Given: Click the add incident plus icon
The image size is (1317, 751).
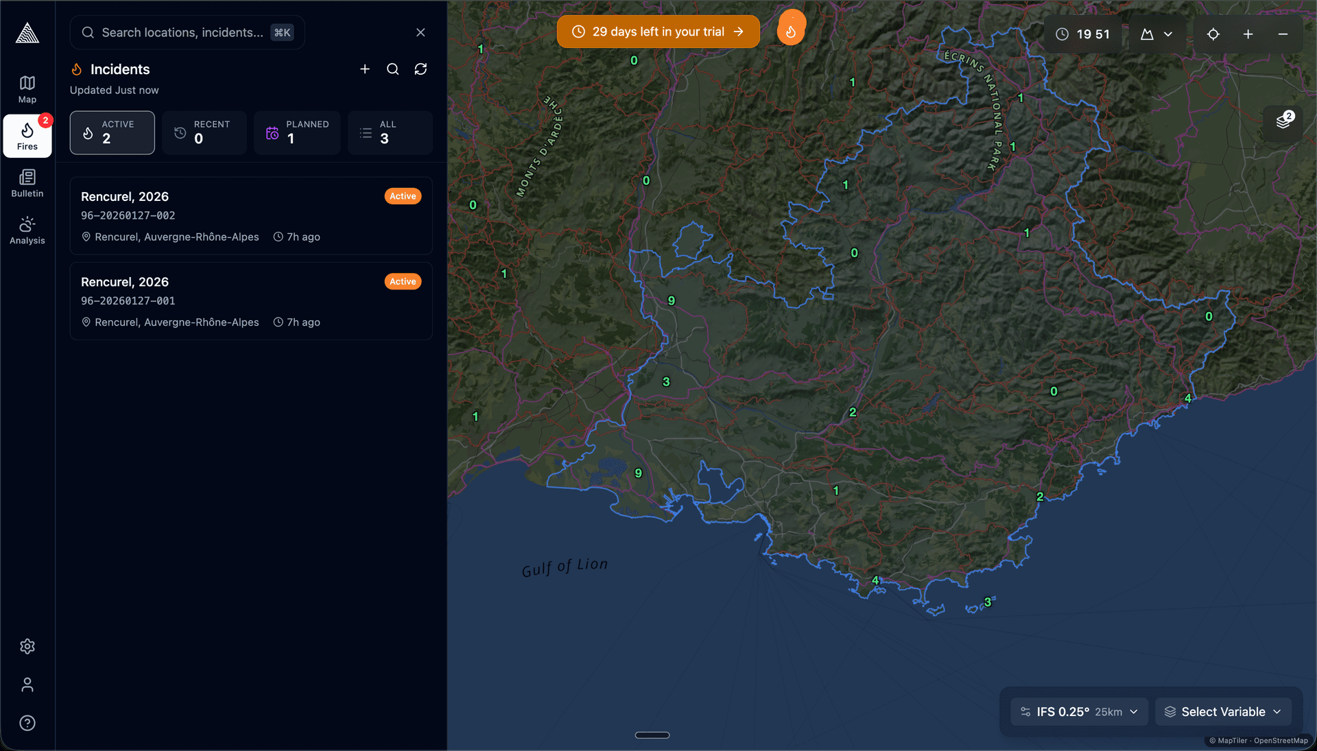Looking at the screenshot, I should tap(365, 69).
